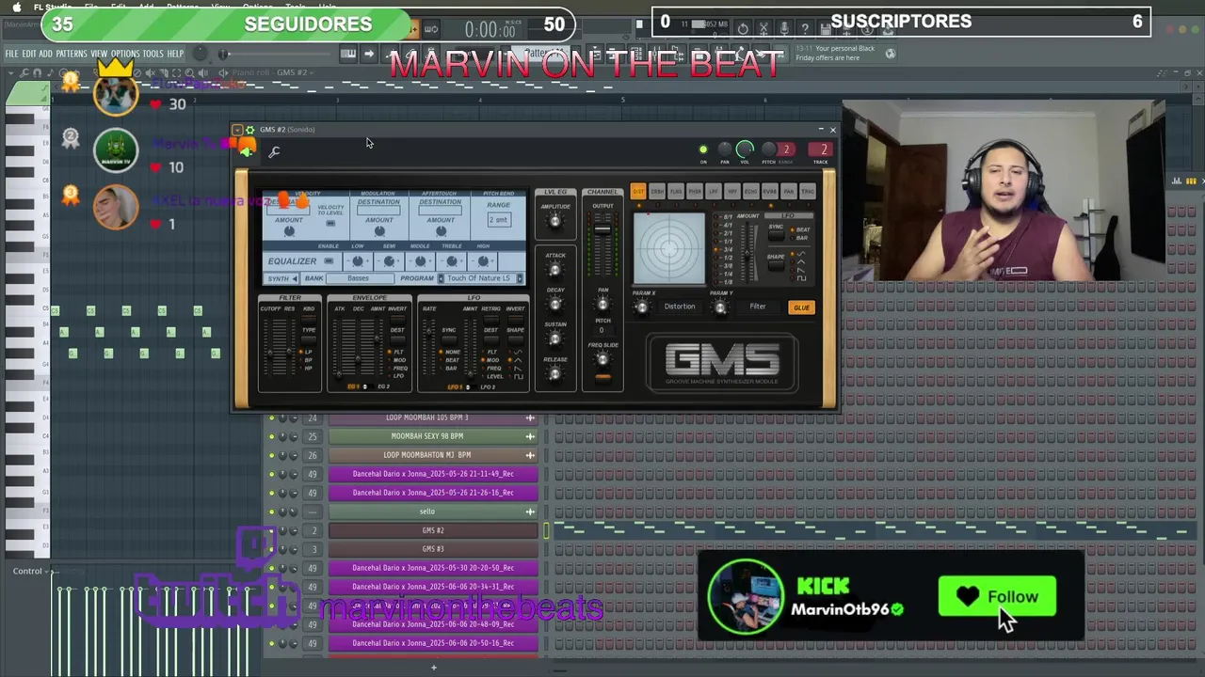The height and width of the screenshot is (677, 1205).
Task: Select the GMS #2 channel button
Action: [433, 530]
